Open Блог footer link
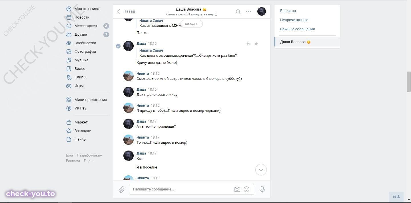 click(70, 155)
